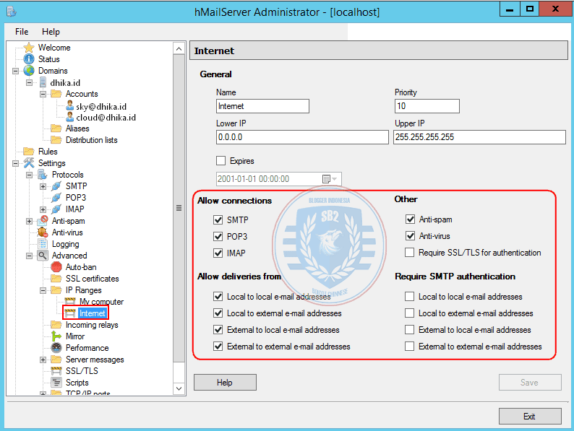Click the Settings tools icon
The image size is (574, 431).
tap(29, 162)
